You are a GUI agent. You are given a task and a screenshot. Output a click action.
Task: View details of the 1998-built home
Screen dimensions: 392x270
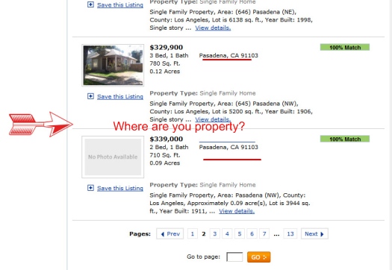coord(213,28)
